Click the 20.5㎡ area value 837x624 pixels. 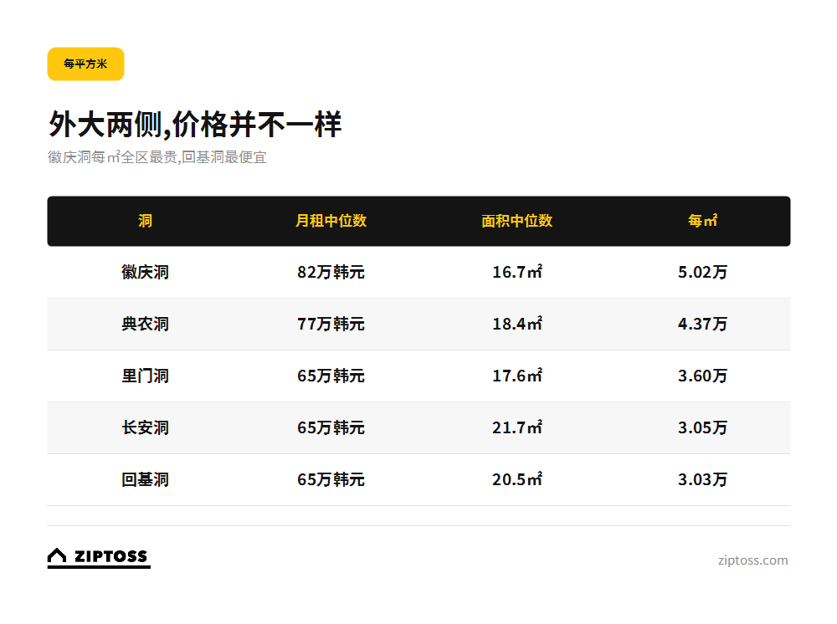[516, 479]
